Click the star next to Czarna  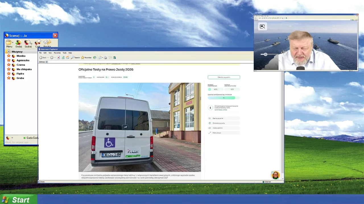9,65
